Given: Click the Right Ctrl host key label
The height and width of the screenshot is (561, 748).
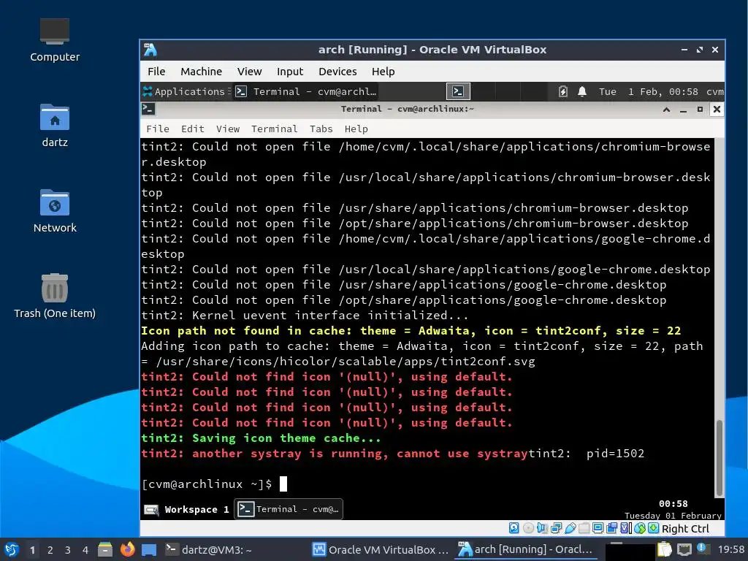Looking at the screenshot, I should point(685,529).
